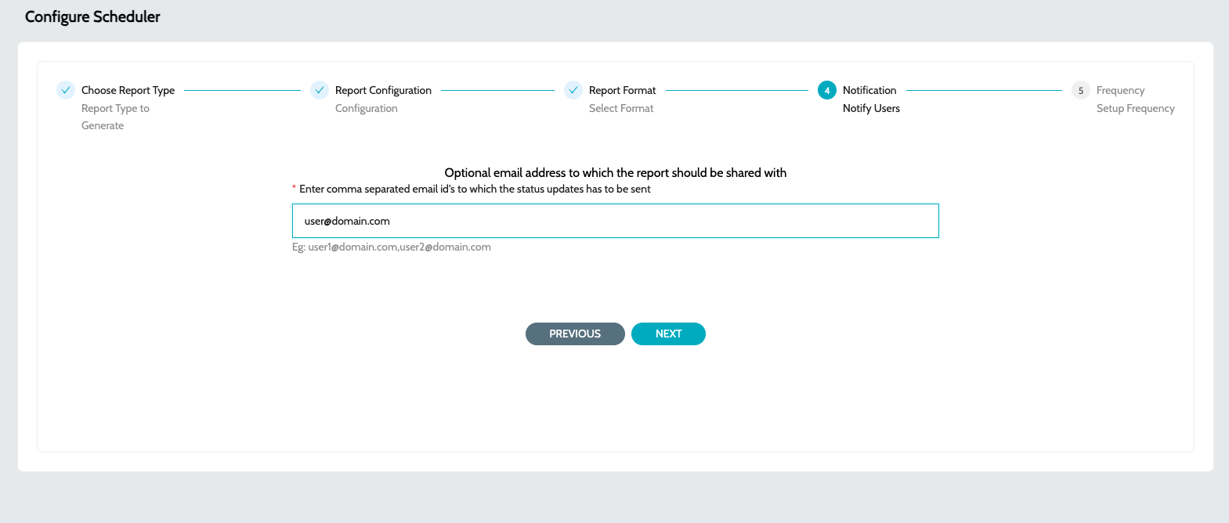Select the Notification step title
The height and width of the screenshot is (523, 1229).
click(869, 90)
